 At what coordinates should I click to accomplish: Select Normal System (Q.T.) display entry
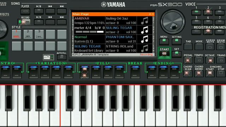(x=89, y=39)
